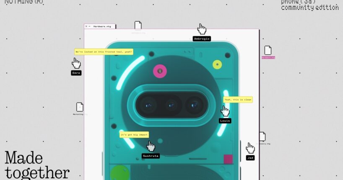Open the Marketing file icon

tap(80, 107)
